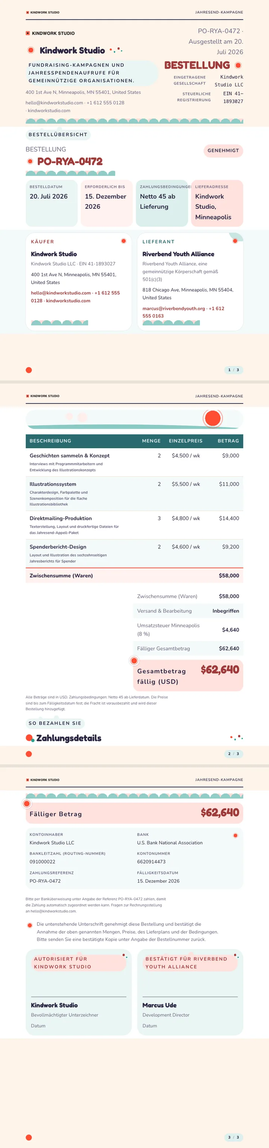Click the red dot beside PO-RYA-0472 title
The height and width of the screenshot is (1148, 269).
pos(30,161)
